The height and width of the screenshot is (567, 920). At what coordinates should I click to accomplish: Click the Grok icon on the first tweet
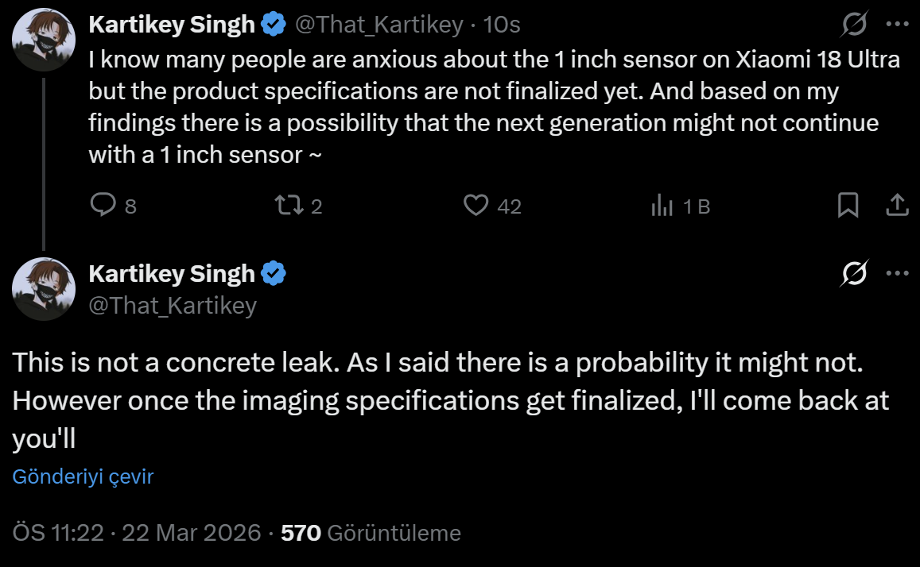coord(854,25)
